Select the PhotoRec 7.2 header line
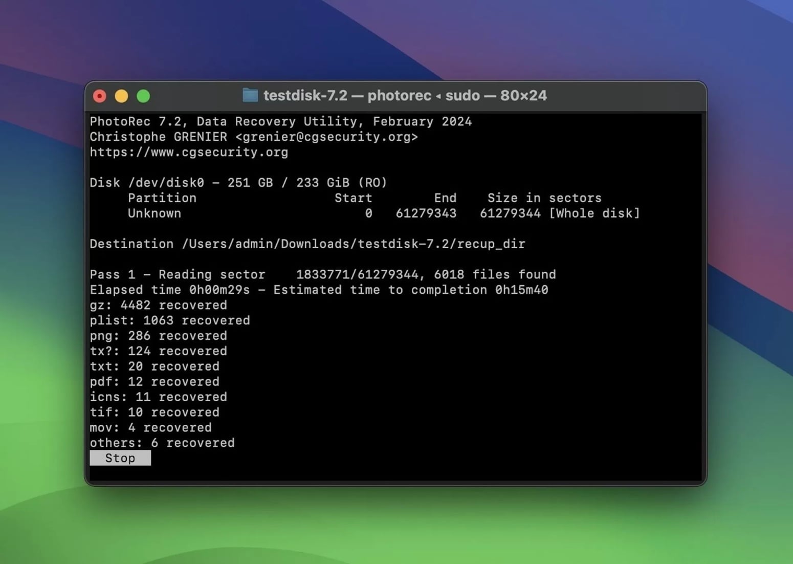The image size is (793, 564). tap(281, 121)
